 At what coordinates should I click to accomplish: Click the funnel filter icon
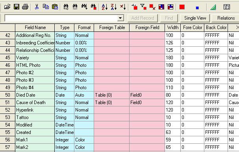(143, 7)
